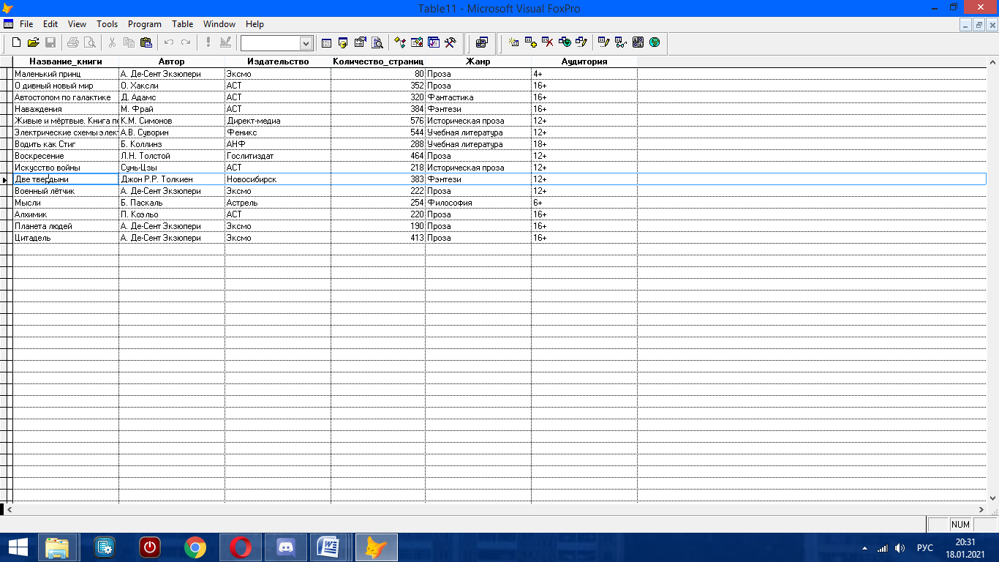The image size is (999, 562).
Task: Click the New Table icon with sparkle
Action: [513, 42]
